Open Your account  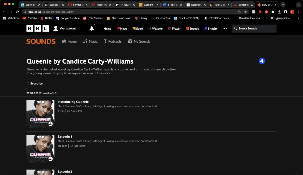click(x=65, y=28)
